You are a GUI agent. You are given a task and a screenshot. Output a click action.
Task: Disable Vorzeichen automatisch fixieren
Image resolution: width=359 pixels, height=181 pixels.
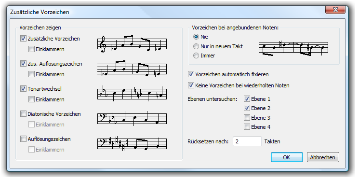click(191, 74)
